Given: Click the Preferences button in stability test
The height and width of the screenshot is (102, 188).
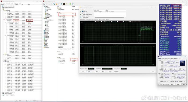Looking at the screenshot, I should [x=116, y=71].
